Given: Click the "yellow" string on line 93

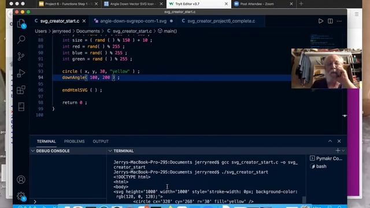Looking at the screenshot, I should (x=120, y=71).
